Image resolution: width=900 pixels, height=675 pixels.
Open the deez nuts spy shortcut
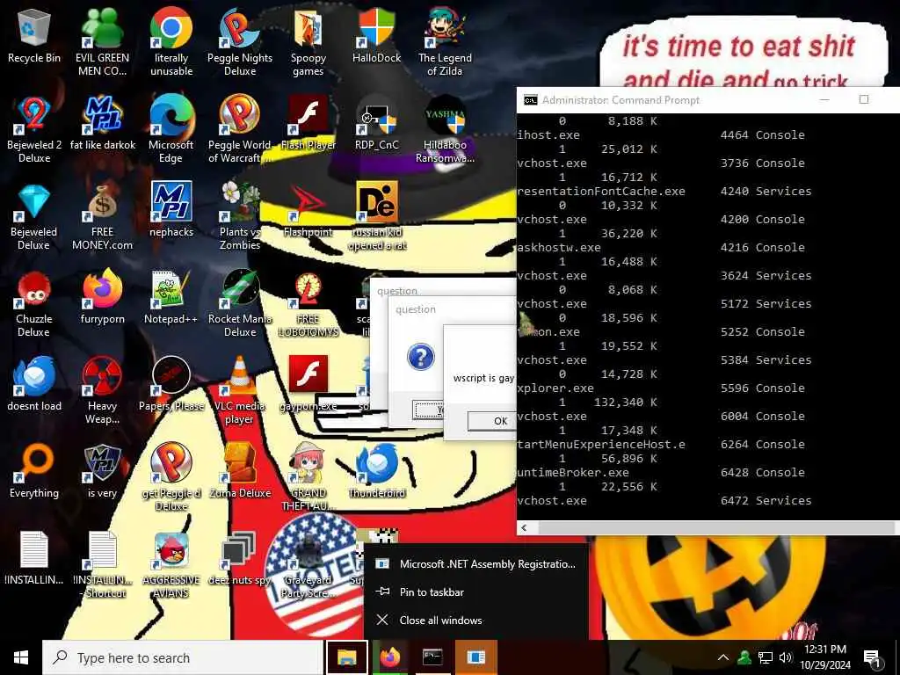click(x=240, y=558)
